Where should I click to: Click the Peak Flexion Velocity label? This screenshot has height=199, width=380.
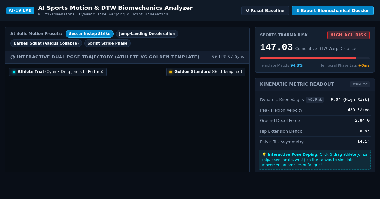click(x=281, y=110)
